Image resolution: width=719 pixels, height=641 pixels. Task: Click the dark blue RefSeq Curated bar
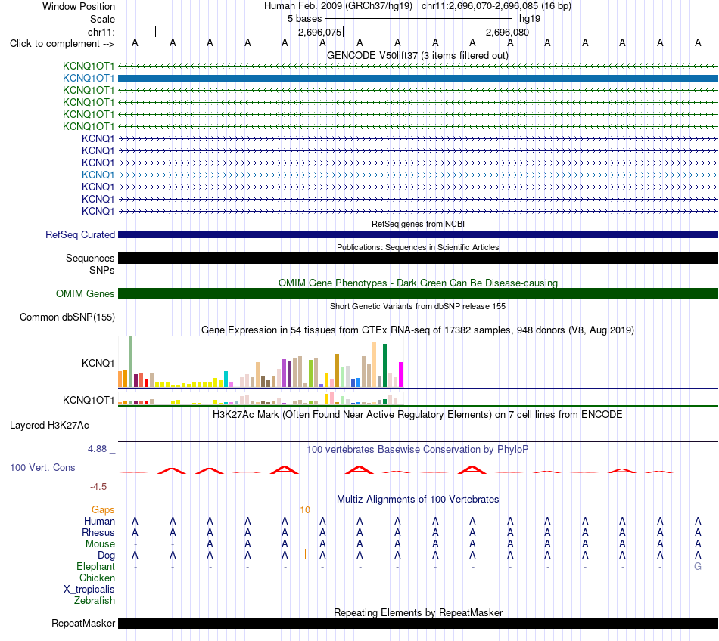[x=418, y=234]
